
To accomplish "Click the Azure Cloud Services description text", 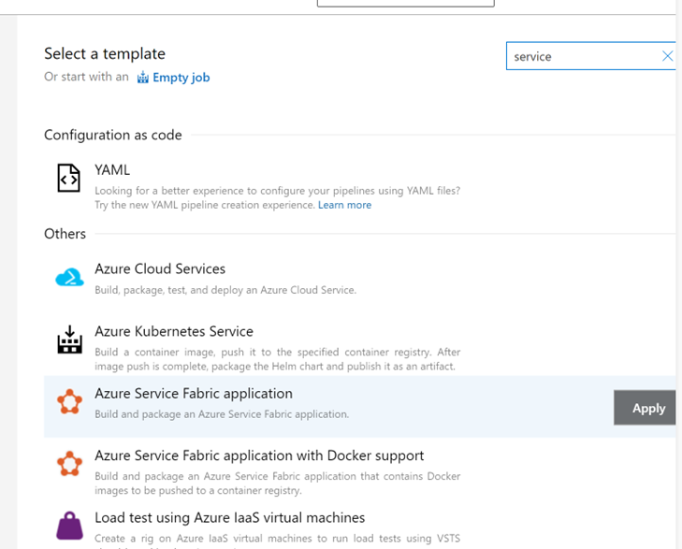I will (225, 290).
